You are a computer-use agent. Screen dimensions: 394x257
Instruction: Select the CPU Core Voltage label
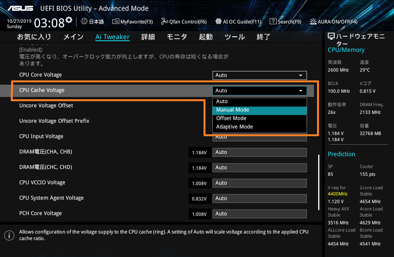click(40, 75)
